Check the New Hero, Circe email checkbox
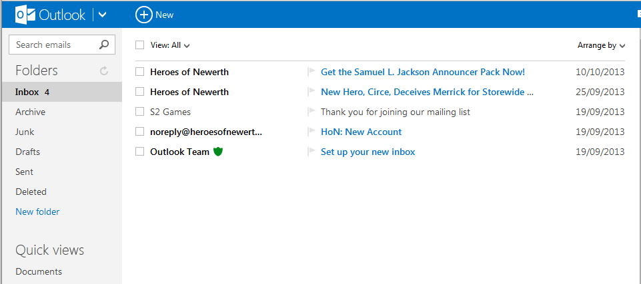 [x=140, y=92]
